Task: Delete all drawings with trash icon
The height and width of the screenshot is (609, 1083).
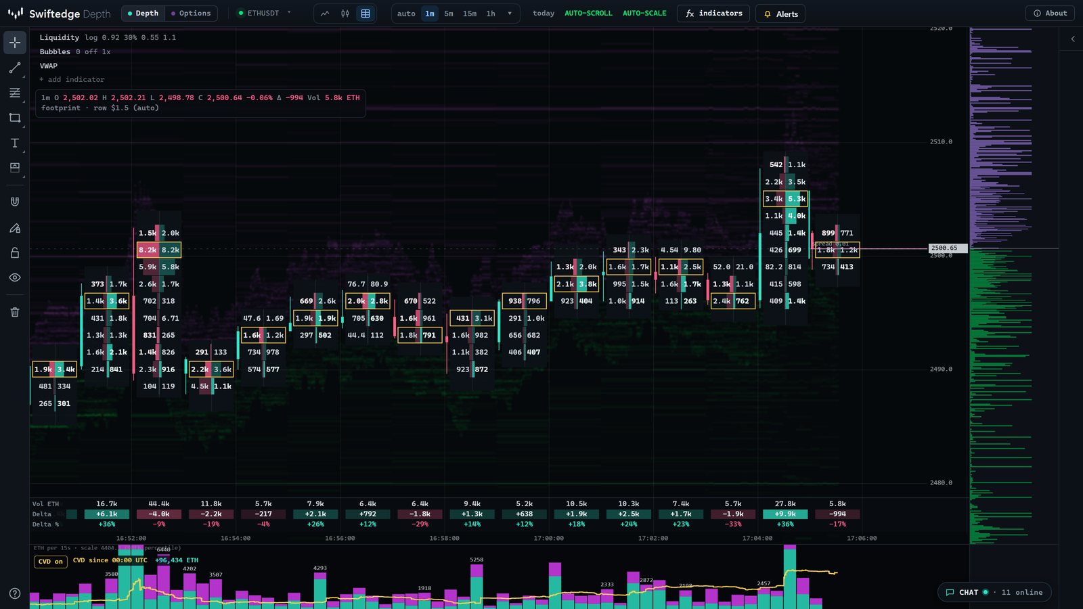Action: 15,312
